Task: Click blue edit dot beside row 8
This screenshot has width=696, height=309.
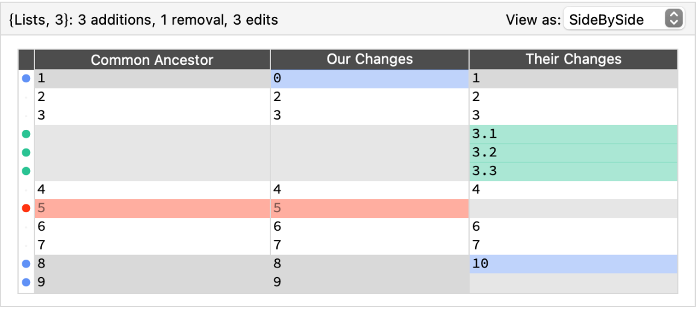Action: click(26, 264)
